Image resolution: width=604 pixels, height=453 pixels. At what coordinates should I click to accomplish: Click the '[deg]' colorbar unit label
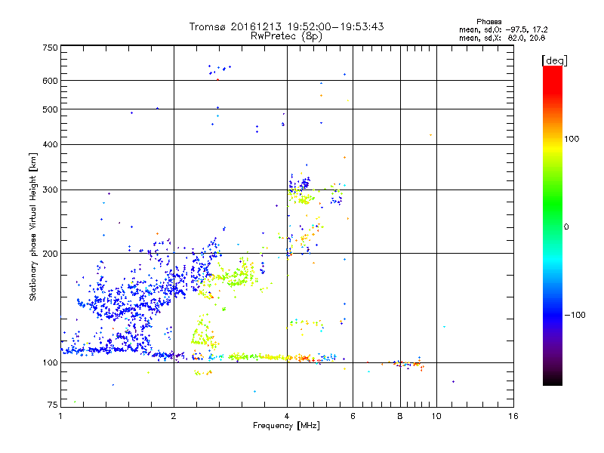[554, 60]
